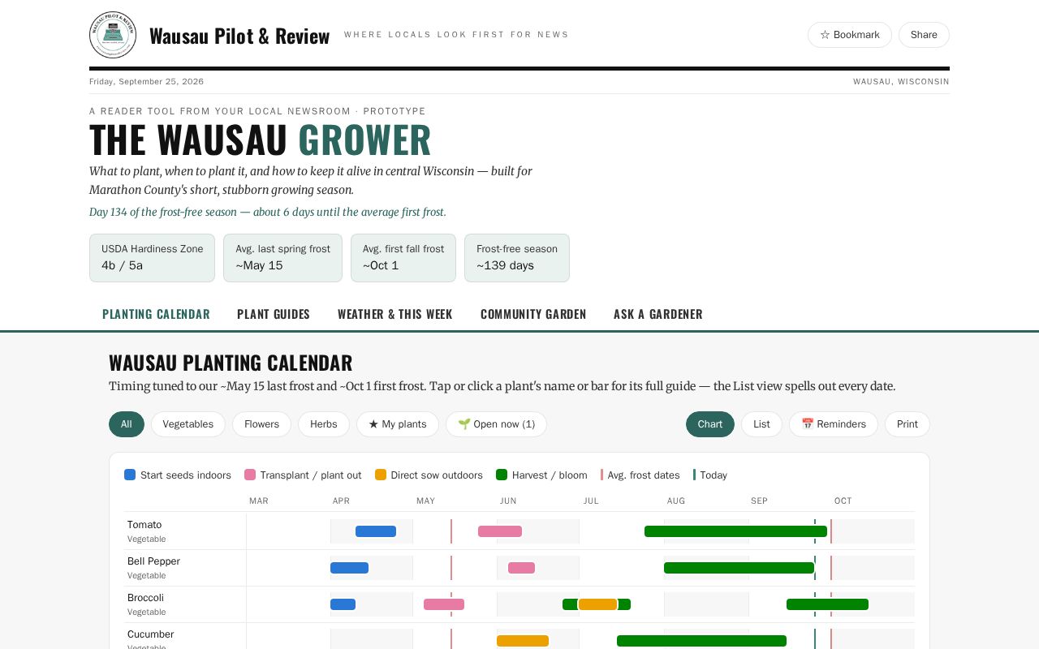Viewport: 1039px width, 649px height.
Task: Click Bell Pepper's blue seed-starting bar
Action: 349,568
